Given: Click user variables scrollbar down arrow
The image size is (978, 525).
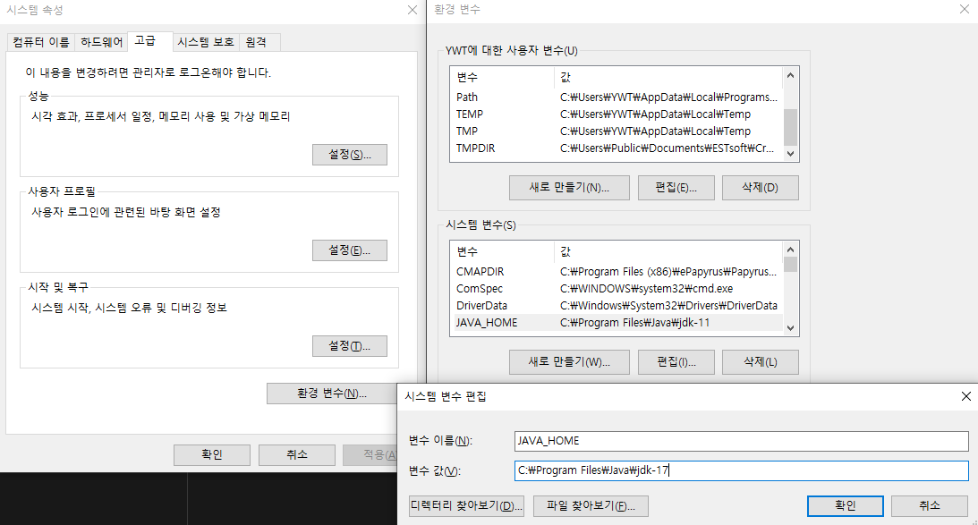Looking at the screenshot, I should (790, 153).
